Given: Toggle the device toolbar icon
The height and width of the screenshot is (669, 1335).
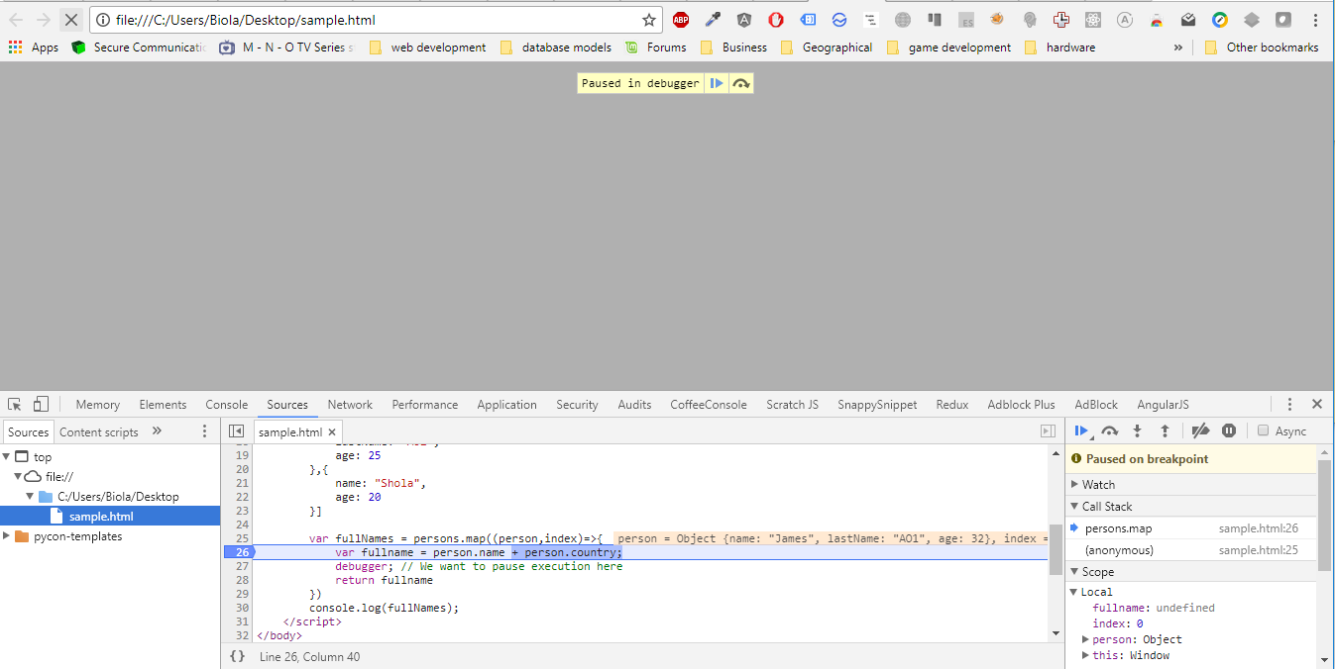Looking at the screenshot, I should point(41,404).
